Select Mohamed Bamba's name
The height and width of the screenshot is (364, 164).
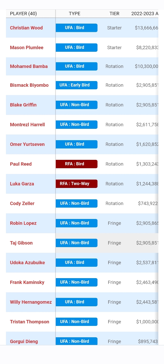tap(29, 66)
